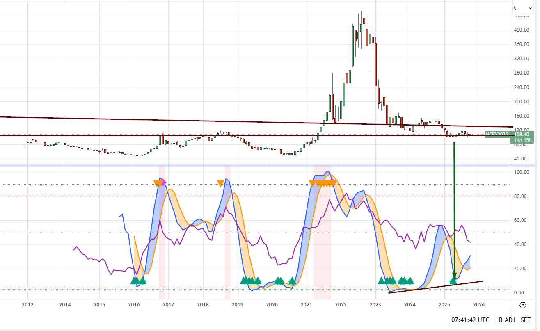Click the 2012 label on time axis
Image resolution: width=540 pixels, height=331 pixels.
pos(27,305)
